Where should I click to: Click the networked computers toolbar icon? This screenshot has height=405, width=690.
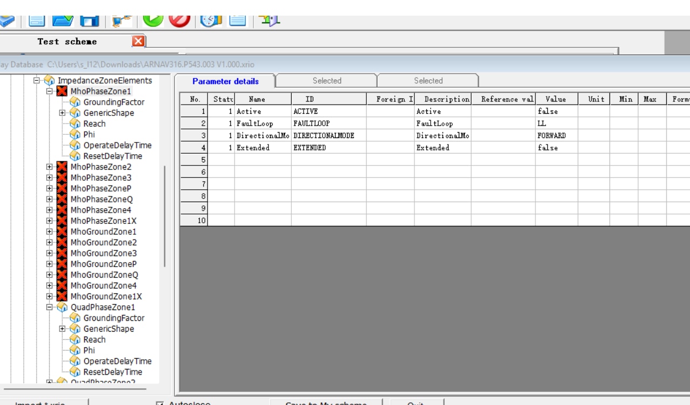pyautogui.click(x=122, y=20)
